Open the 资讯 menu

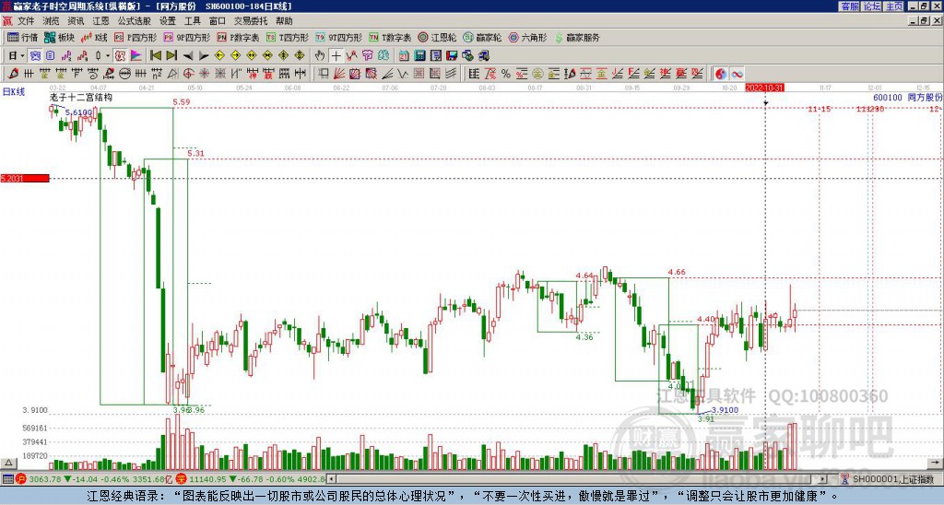point(76,21)
